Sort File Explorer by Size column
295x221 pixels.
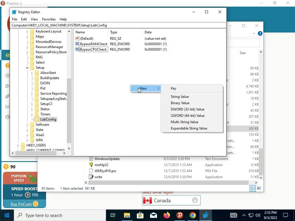coord(243,53)
